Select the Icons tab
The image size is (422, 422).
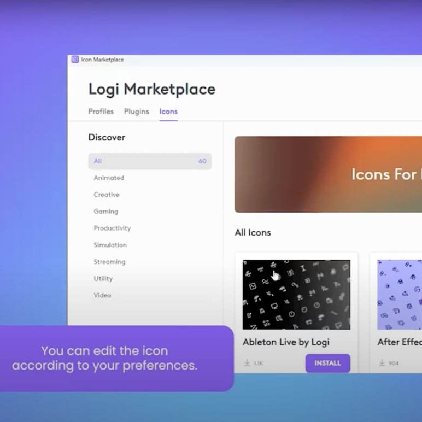click(168, 112)
